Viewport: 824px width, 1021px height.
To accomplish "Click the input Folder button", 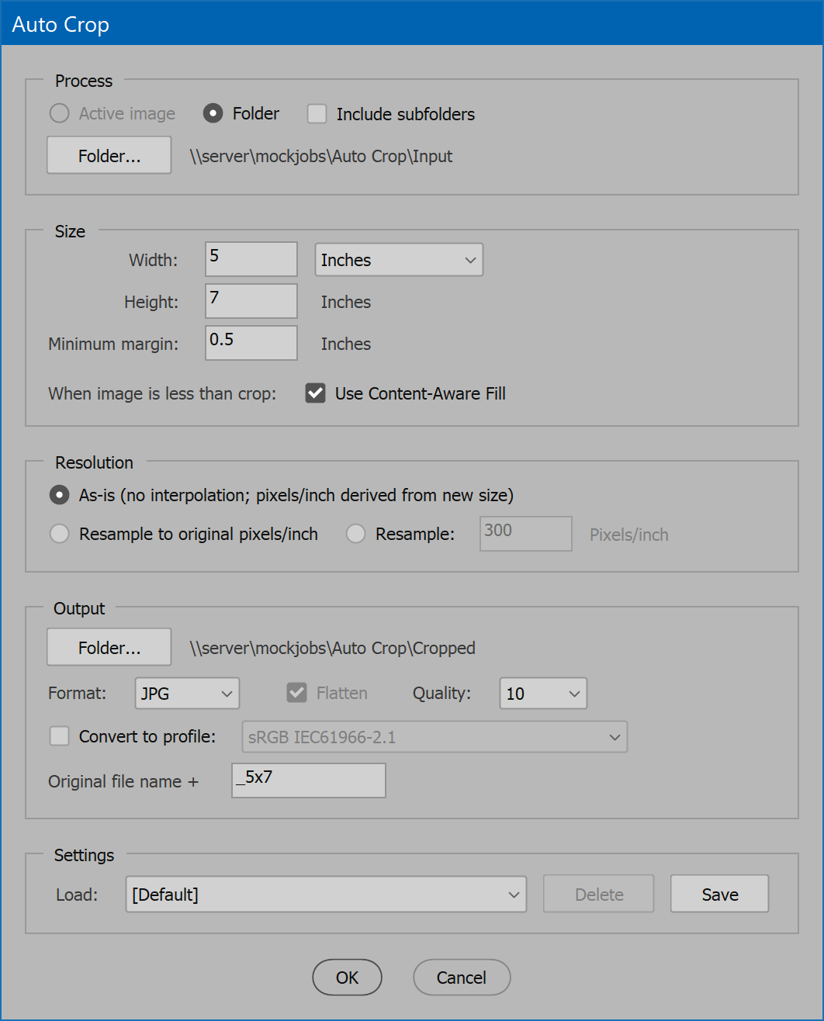I will coord(109,154).
